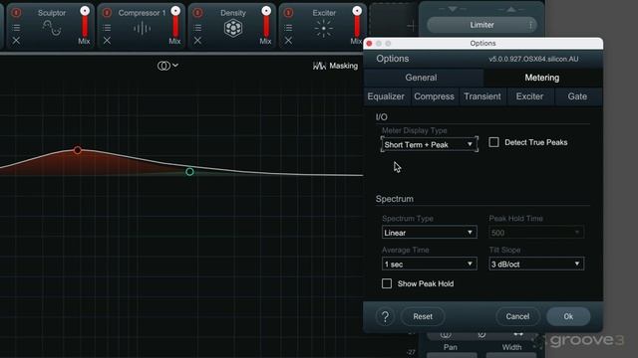
Task: Select the Exciter module sunburst icon
Action: pyautogui.click(x=324, y=29)
